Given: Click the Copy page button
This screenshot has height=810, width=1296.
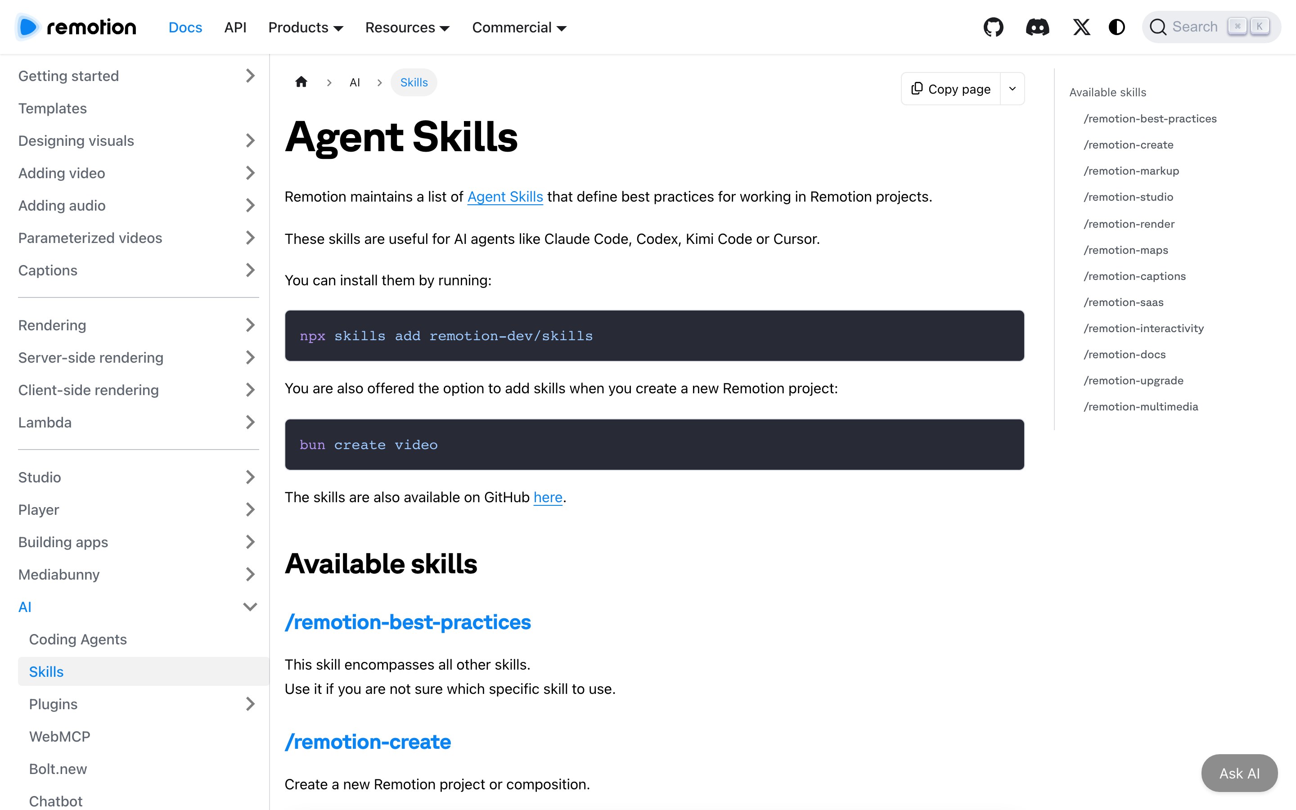Looking at the screenshot, I should click(950, 89).
